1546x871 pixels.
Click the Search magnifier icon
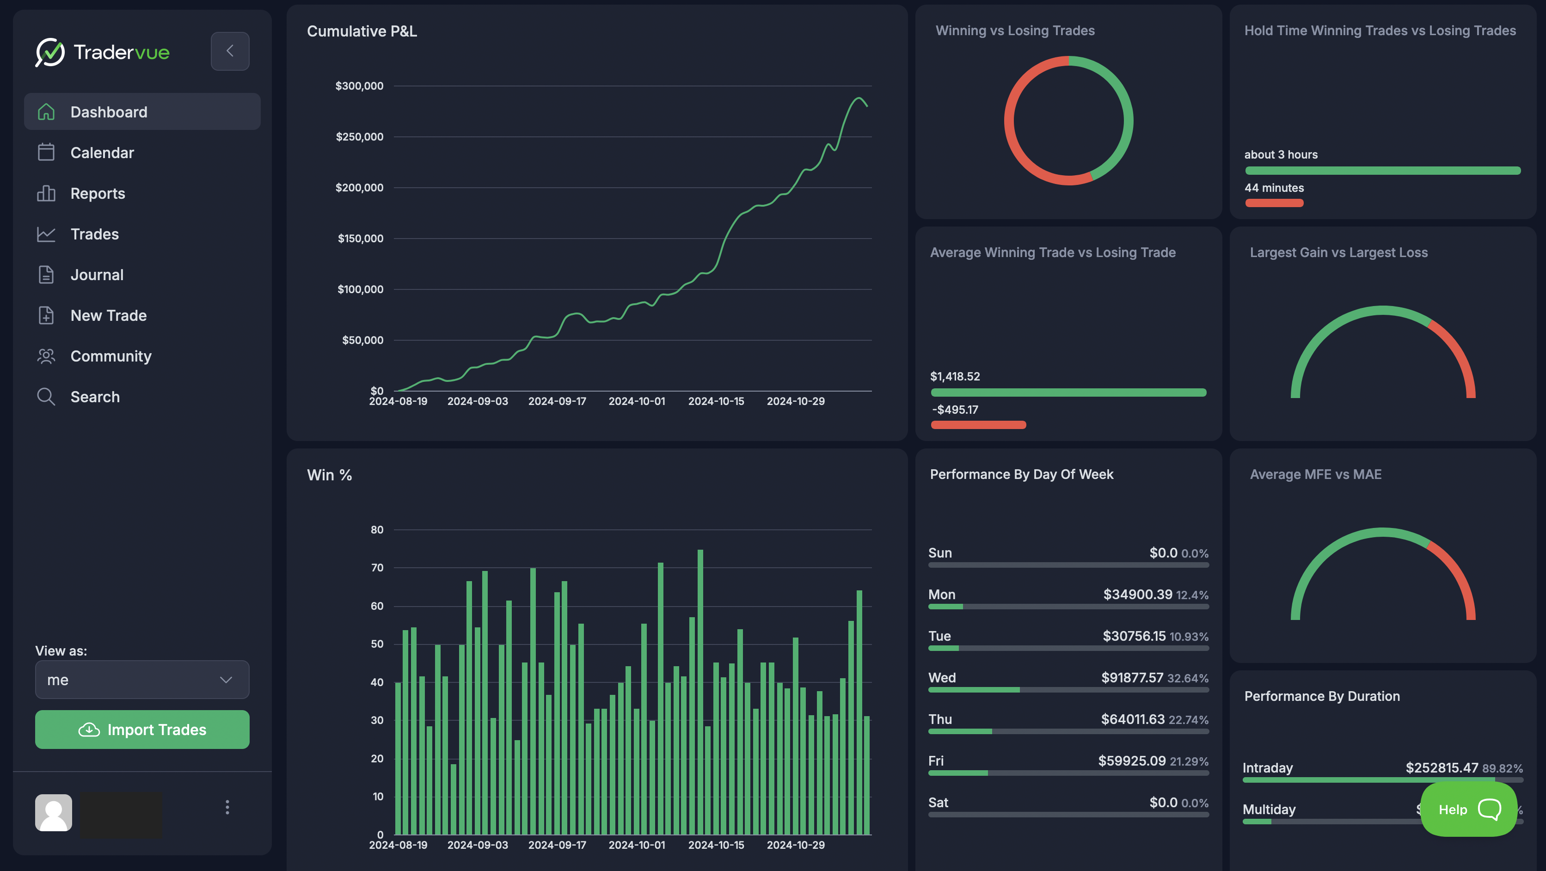(x=46, y=397)
